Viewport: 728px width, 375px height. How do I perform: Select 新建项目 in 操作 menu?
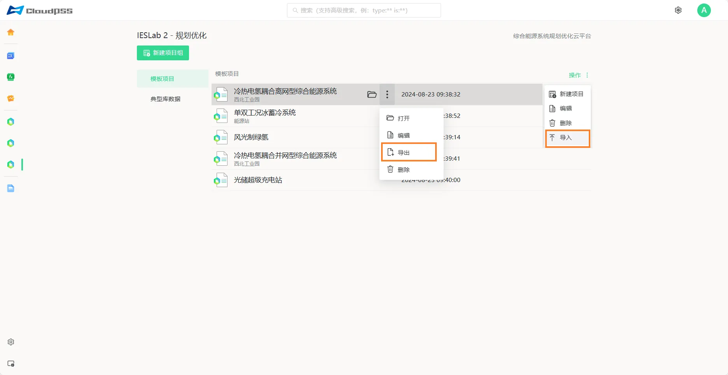coord(567,94)
